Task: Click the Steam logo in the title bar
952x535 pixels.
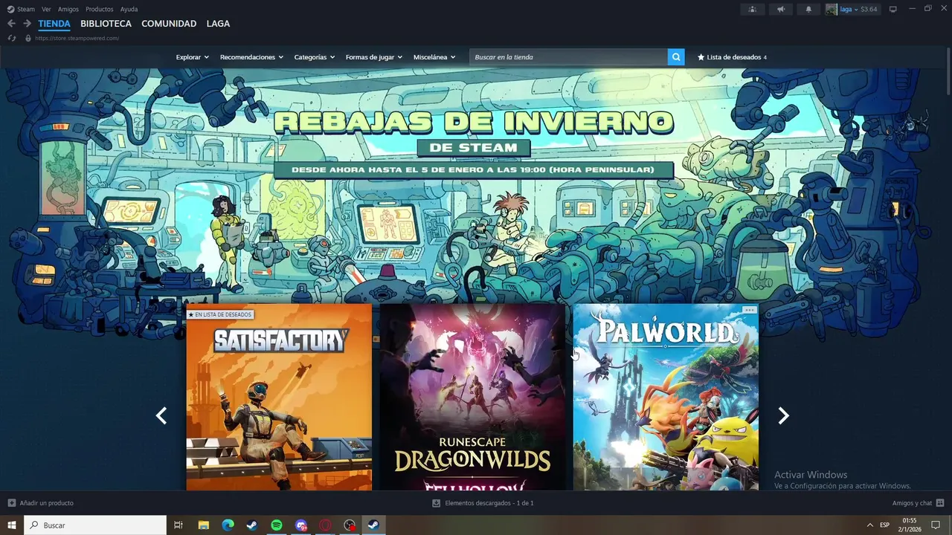Action: pyautogui.click(x=10, y=9)
